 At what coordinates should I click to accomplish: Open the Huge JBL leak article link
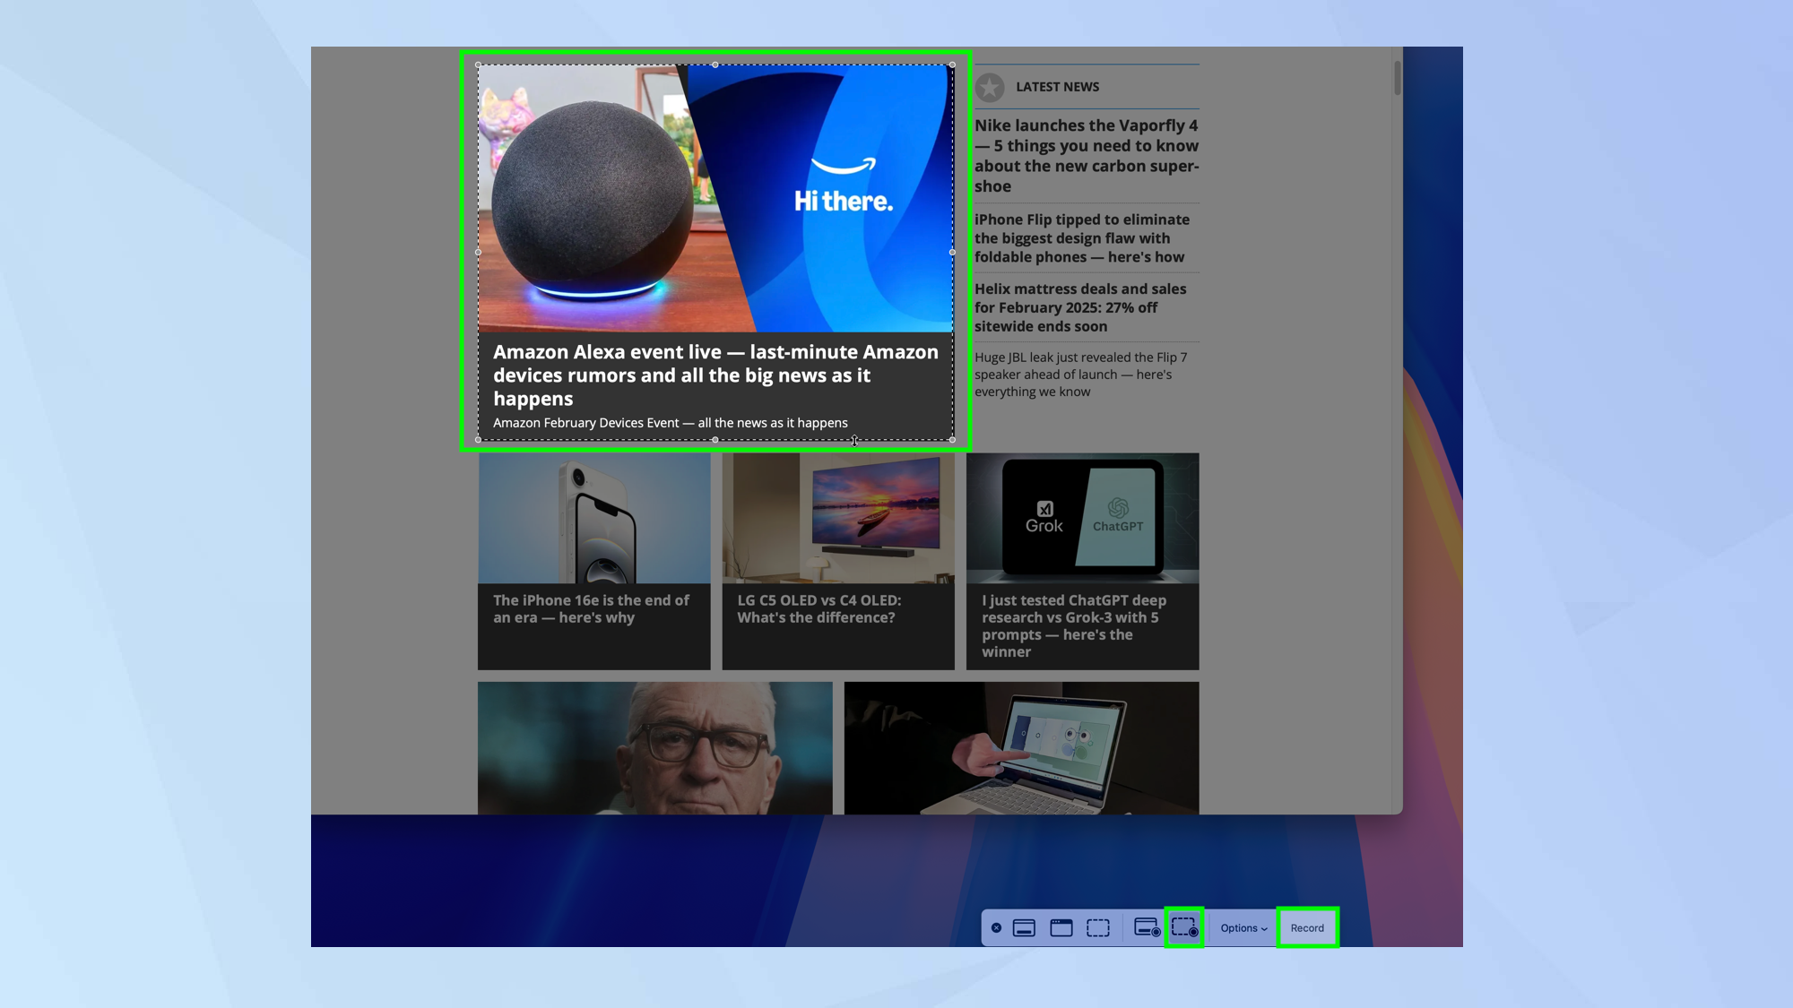tap(1079, 375)
